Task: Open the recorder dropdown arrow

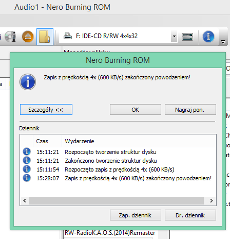Action: tap(174, 36)
